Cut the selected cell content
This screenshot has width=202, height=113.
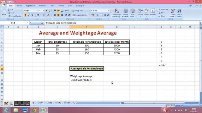tap(10, 10)
